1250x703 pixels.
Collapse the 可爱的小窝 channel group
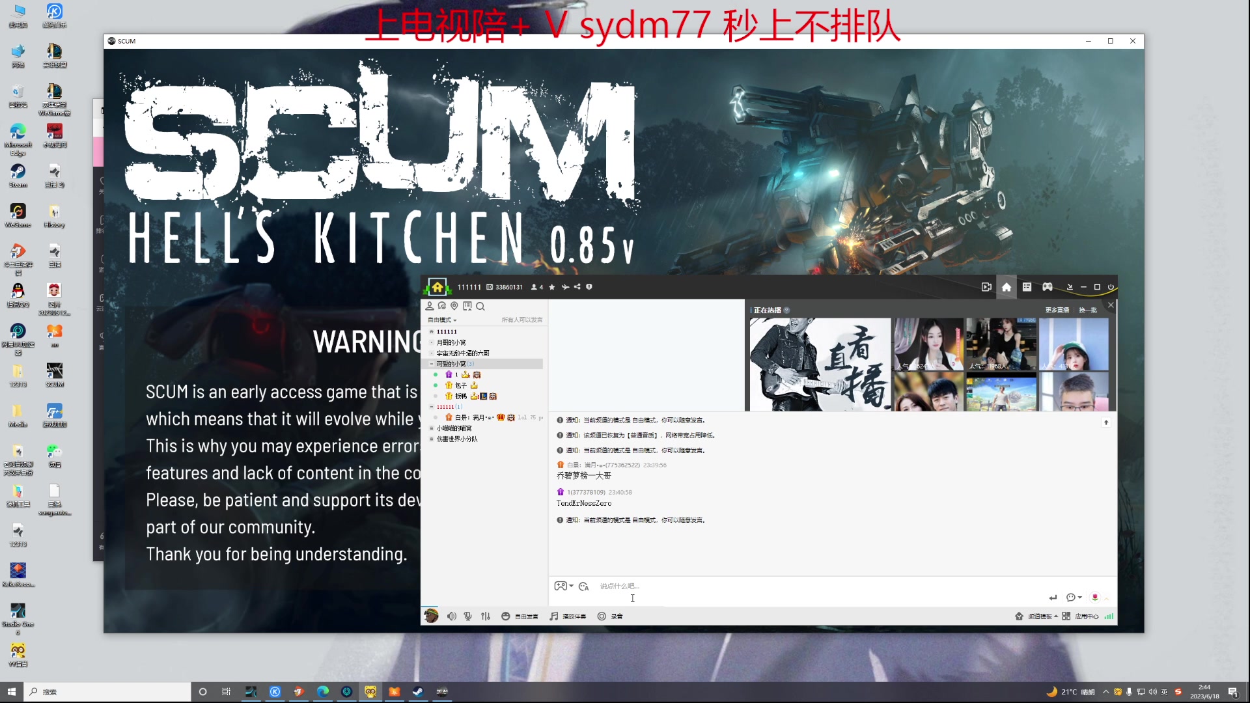pyautogui.click(x=432, y=364)
